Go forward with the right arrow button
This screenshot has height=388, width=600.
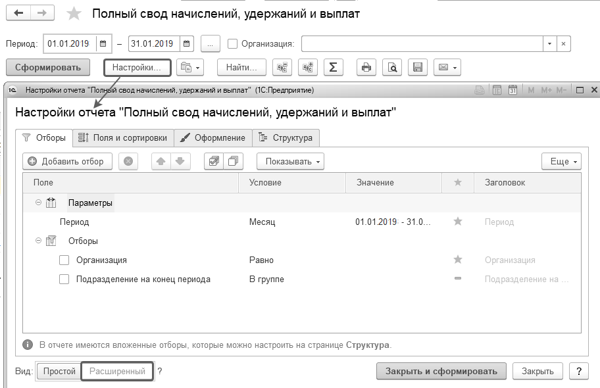click(x=42, y=13)
